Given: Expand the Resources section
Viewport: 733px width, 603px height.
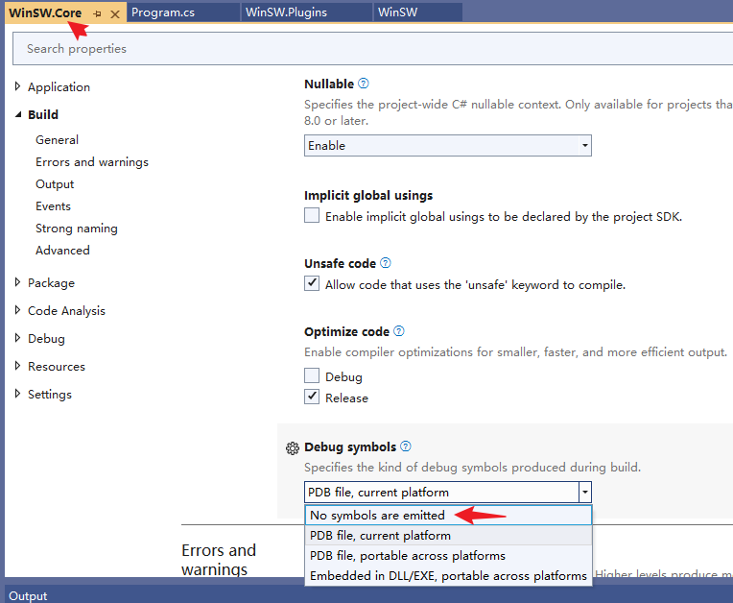Looking at the screenshot, I should point(18,366).
